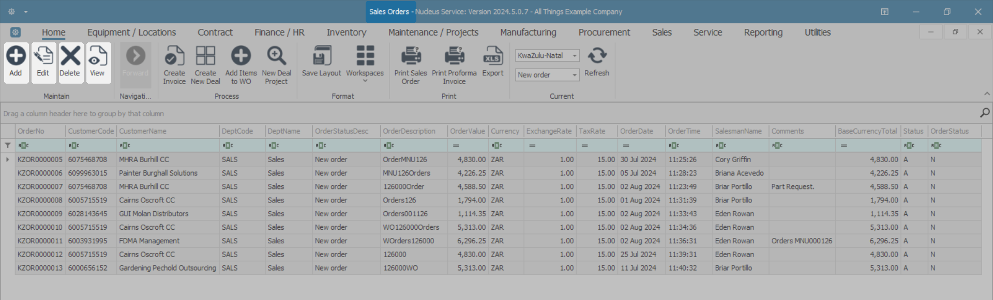The height and width of the screenshot is (300, 993).
Task: Open the Procurement ribbon tab
Action: (604, 33)
